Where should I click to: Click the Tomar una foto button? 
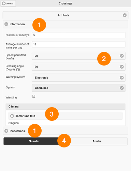65,116
